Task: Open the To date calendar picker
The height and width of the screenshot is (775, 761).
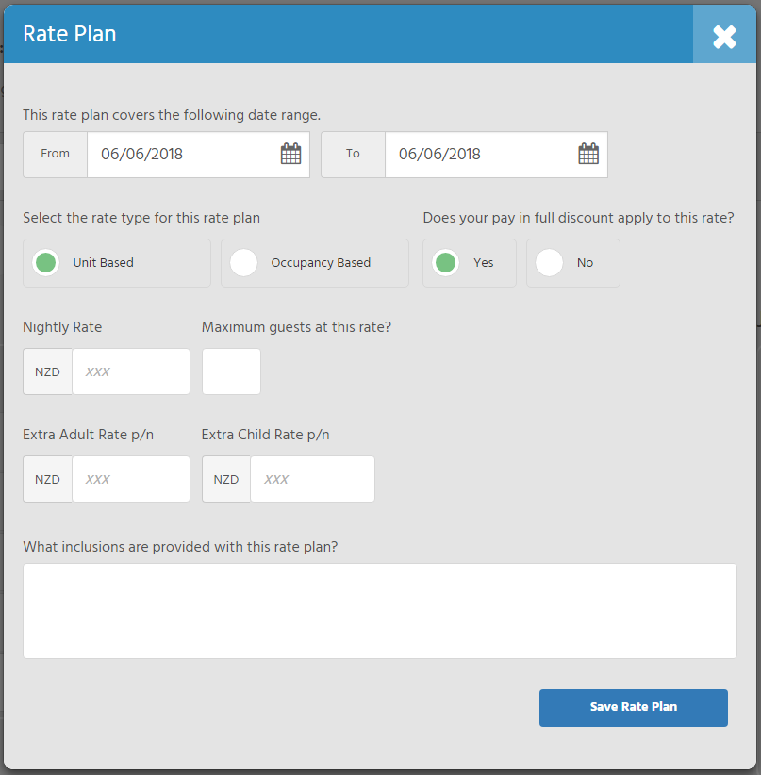Action: pos(588,154)
